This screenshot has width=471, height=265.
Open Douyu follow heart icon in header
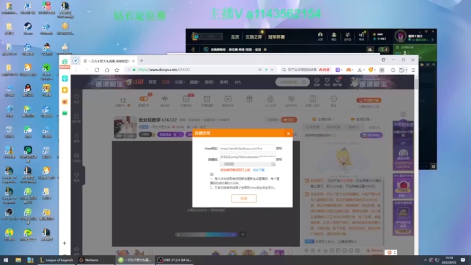(x=327, y=81)
